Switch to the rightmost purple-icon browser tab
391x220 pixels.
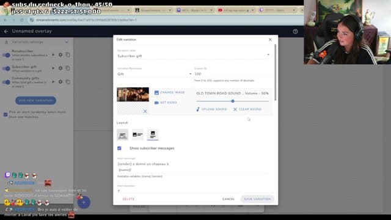click(277, 10)
